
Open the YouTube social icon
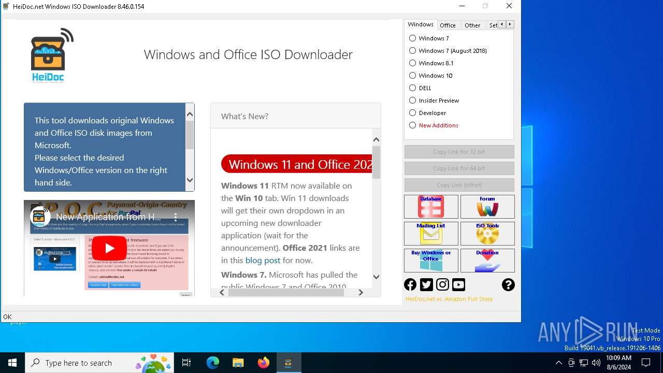pyautogui.click(x=458, y=284)
